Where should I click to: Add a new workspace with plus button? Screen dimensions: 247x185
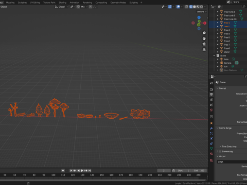[141, 3]
